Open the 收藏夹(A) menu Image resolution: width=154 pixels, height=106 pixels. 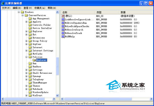click(x=40, y=8)
